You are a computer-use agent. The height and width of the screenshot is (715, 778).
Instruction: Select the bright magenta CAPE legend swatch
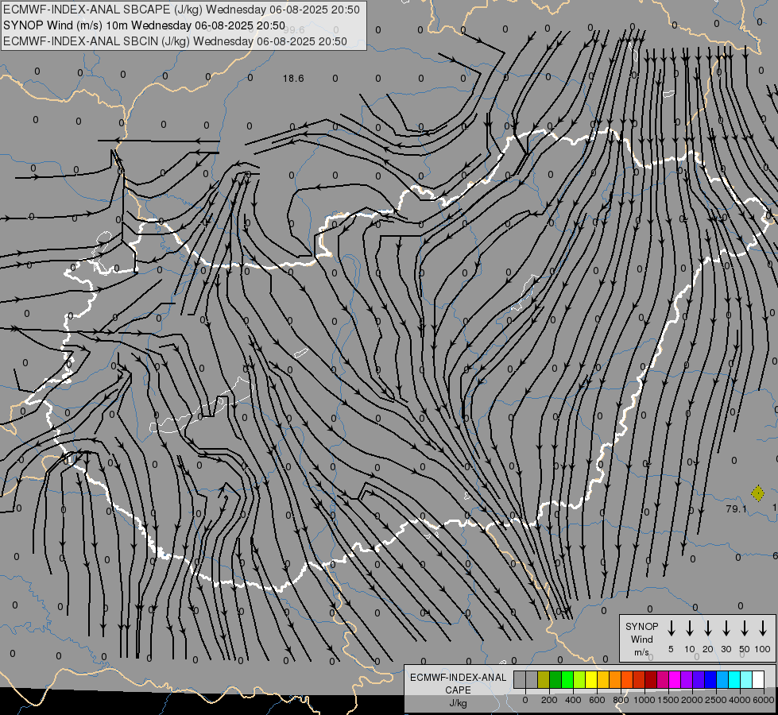click(x=675, y=679)
